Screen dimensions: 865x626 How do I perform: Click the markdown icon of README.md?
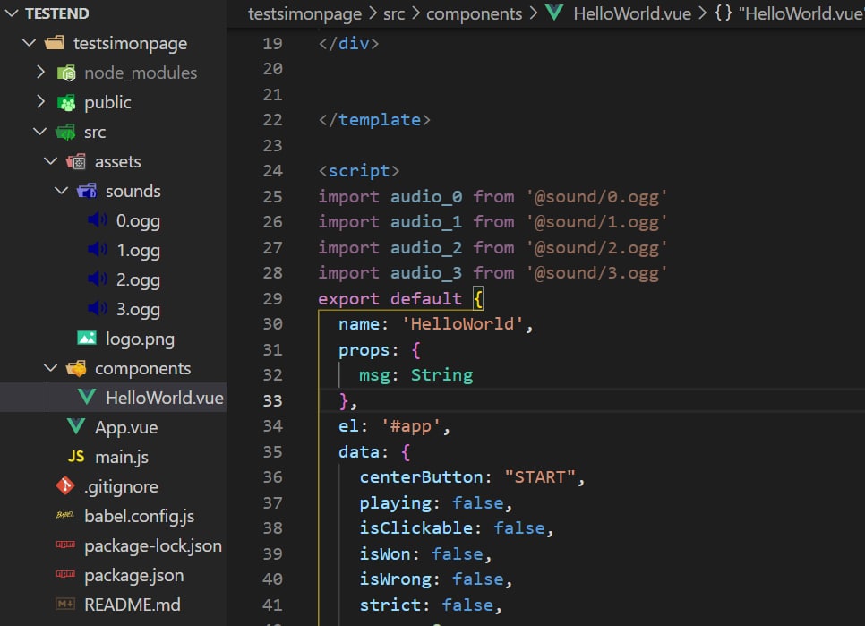coord(65,604)
